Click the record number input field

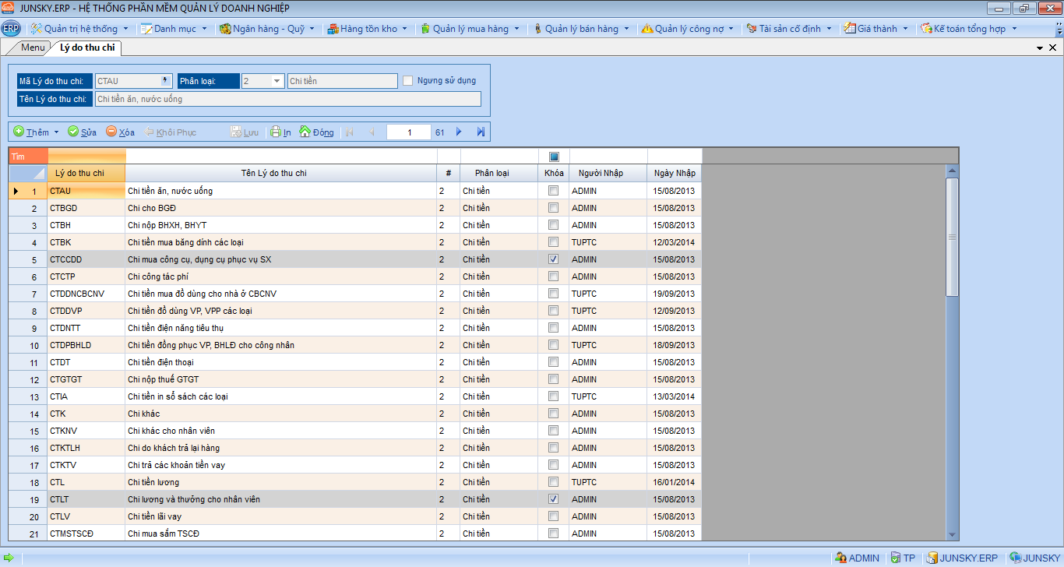coord(409,132)
